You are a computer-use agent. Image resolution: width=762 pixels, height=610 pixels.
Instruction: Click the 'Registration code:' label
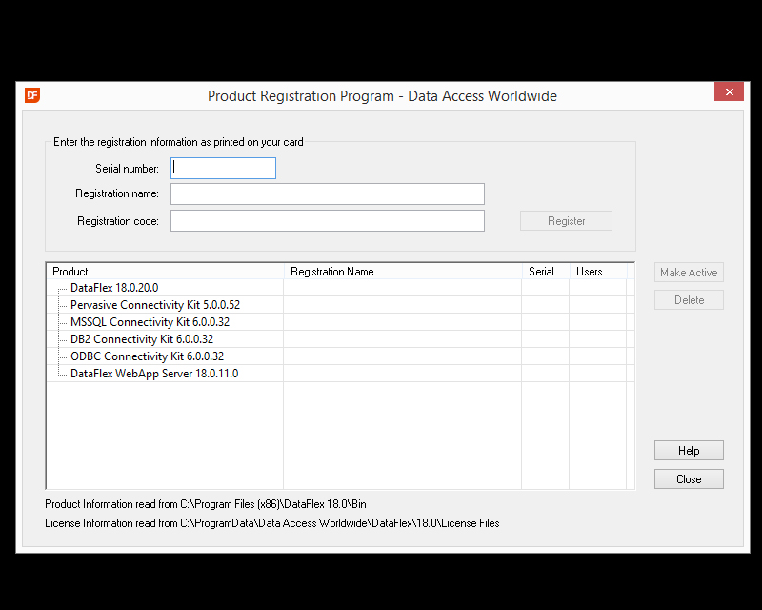[x=117, y=221]
